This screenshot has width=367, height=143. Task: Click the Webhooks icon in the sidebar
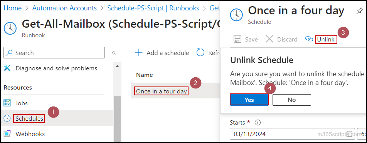pos(7,134)
